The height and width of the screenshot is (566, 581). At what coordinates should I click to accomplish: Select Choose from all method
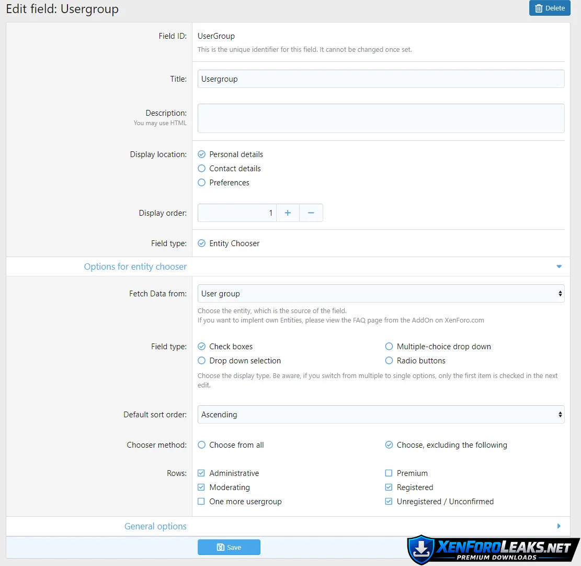(202, 445)
